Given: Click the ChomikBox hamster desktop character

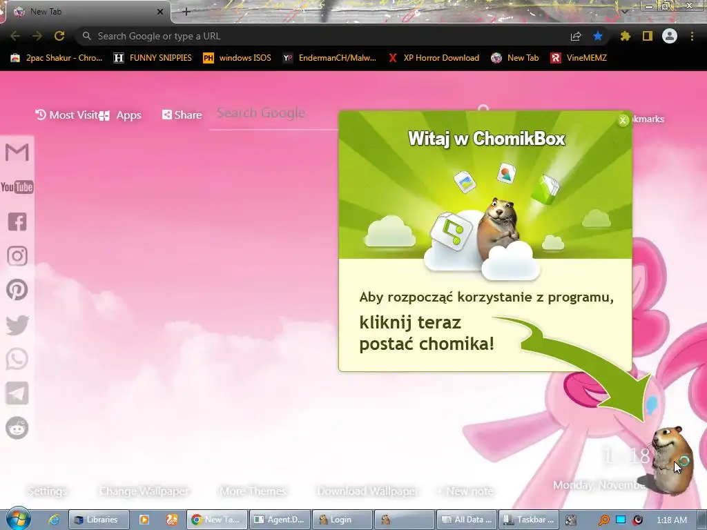Looking at the screenshot, I should pos(672,460).
